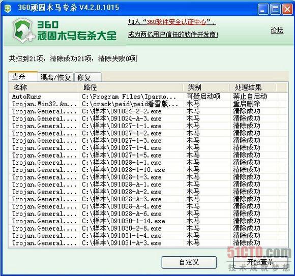Select path 091027-1-4.exe
Viewport: 295px width, 276px height.
[122, 148]
